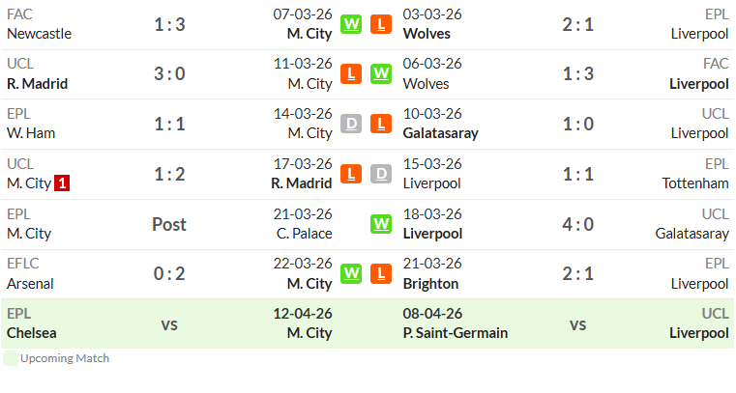Click the R. Madrid team name dated 17-03-26
The image size is (736, 393).
pos(302,183)
